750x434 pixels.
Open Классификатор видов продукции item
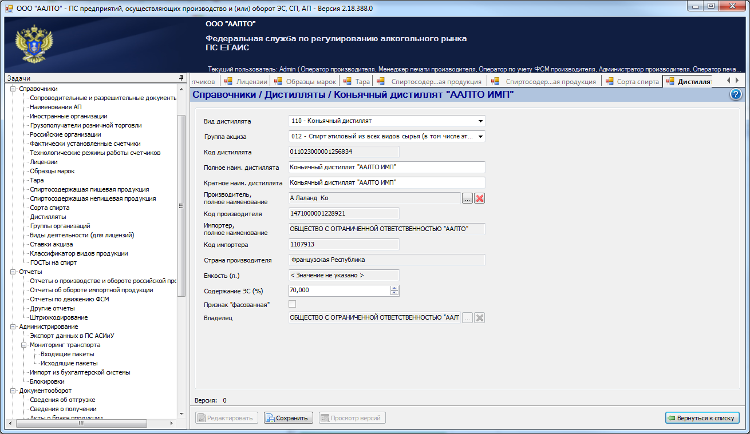(79, 253)
